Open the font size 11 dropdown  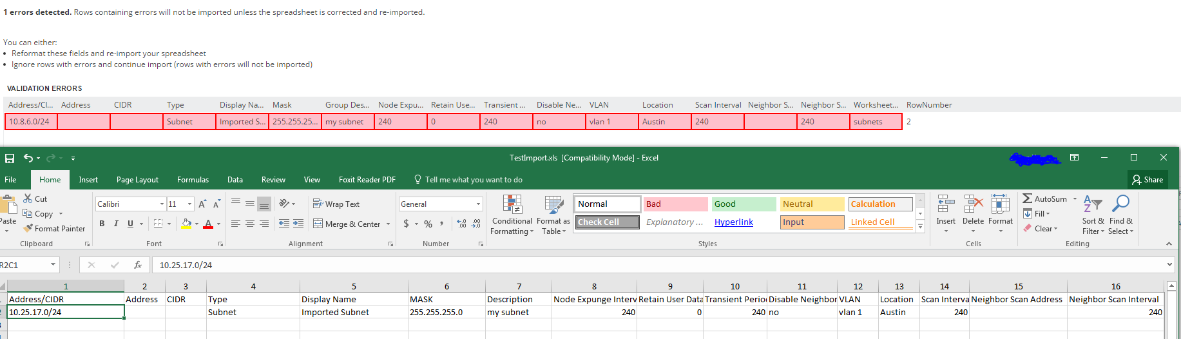point(189,204)
